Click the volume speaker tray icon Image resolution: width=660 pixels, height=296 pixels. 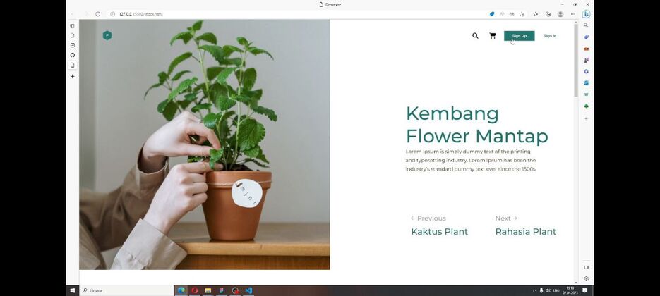[548, 290]
